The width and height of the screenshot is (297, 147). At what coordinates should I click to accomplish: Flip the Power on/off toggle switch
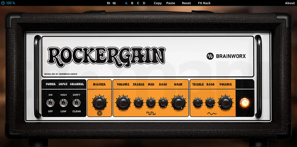50,103
